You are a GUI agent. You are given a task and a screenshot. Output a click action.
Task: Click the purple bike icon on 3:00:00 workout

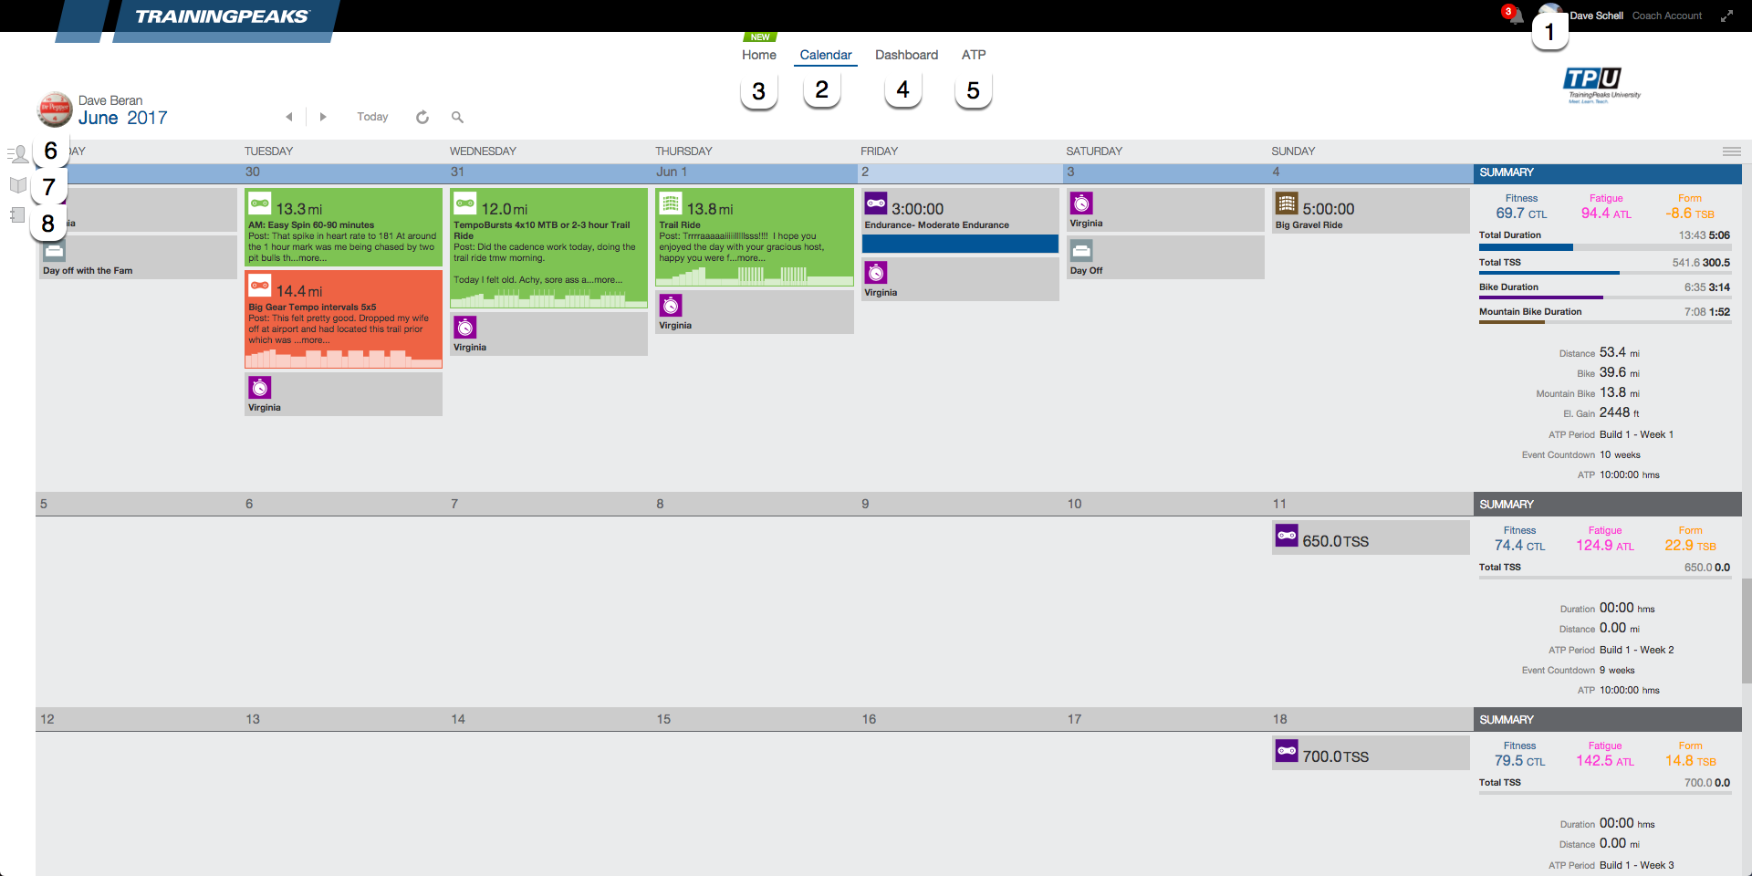click(x=876, y=203)
